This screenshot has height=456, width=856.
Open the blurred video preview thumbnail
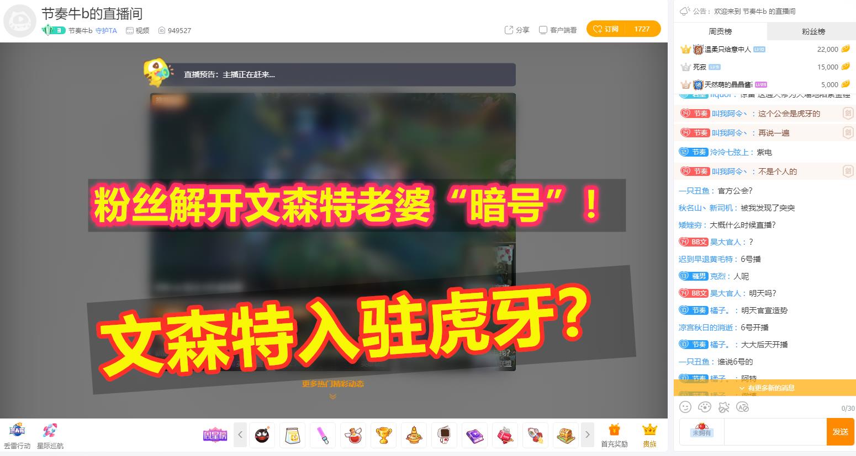click(x=333, y=232)
